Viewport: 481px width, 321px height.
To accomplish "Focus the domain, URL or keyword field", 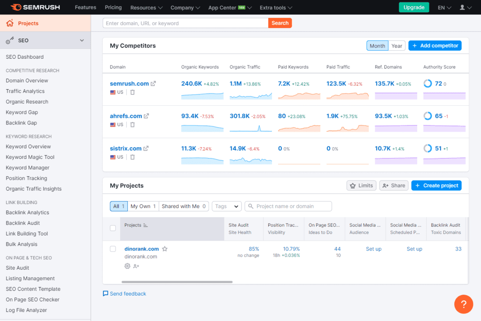I will point(185,23).
